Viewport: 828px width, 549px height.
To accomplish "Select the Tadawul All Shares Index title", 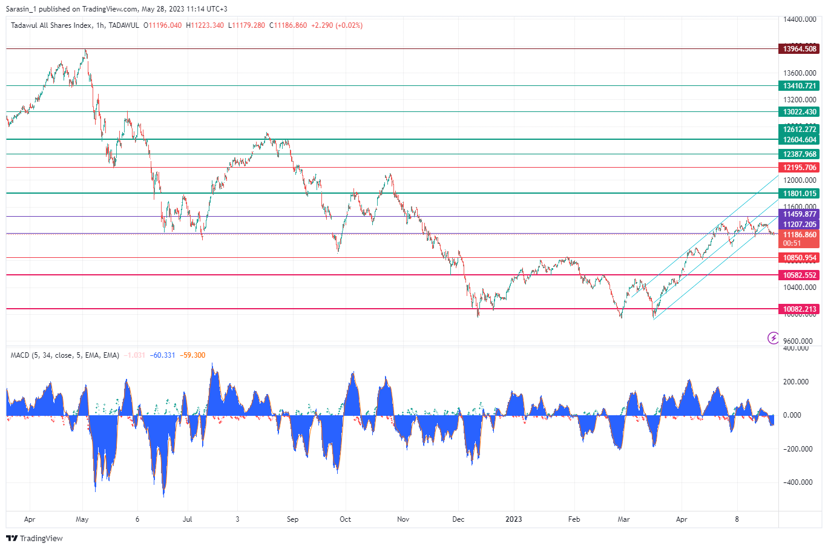I will pyautogui.click(x=51, y=25).
